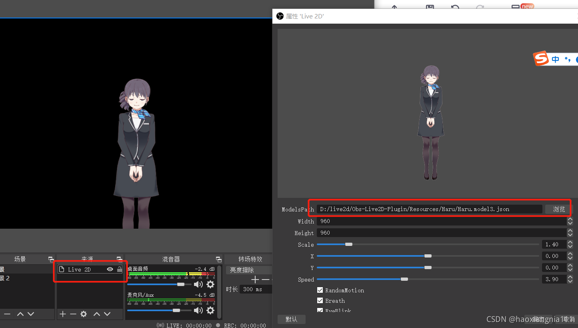
Task: Undock the Sources panel via float icon
Action: point(120,260)
